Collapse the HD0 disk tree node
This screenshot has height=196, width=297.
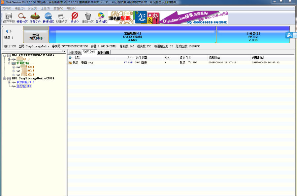(x=5, y=56)
